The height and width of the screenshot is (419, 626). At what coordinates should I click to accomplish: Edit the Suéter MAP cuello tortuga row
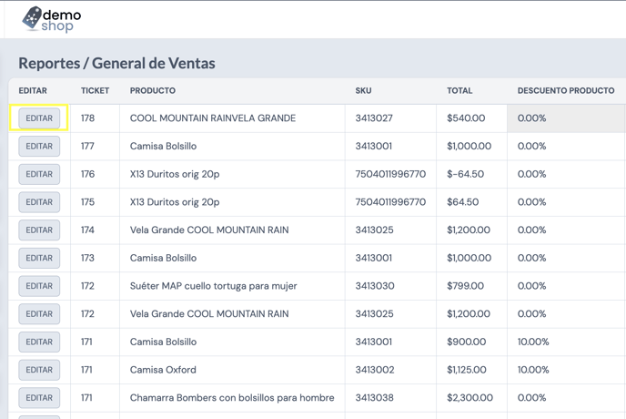[39, 286]
